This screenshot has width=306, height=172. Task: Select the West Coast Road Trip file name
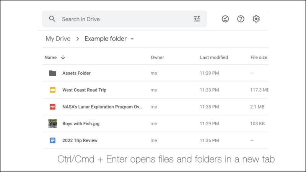(x=84, y=90)
